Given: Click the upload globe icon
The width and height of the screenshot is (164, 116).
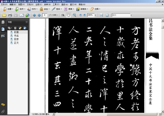Looking at the screenshot, I should tap(27, 15).
